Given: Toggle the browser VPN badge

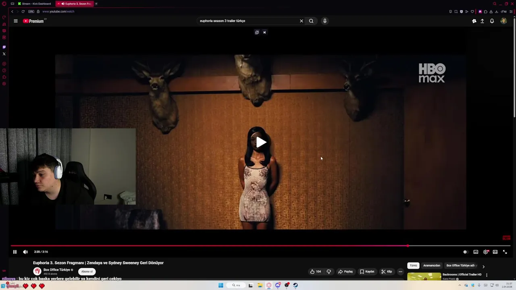Looking at the screenshot, I should click(31, 11).
